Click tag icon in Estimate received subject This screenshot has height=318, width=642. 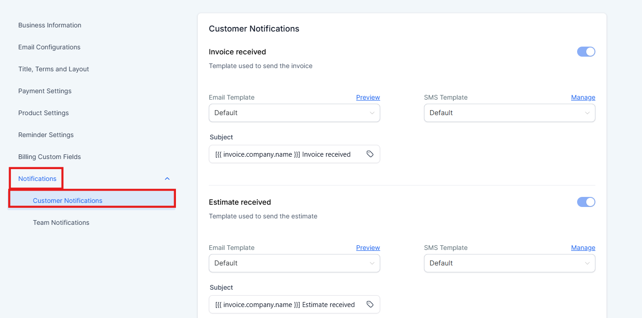pos(370,305)
